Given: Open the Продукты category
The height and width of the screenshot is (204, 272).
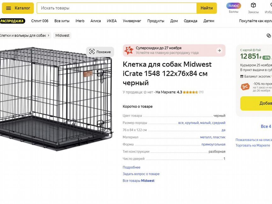Looking at the screenshot, I should click(x=156, y=21).
